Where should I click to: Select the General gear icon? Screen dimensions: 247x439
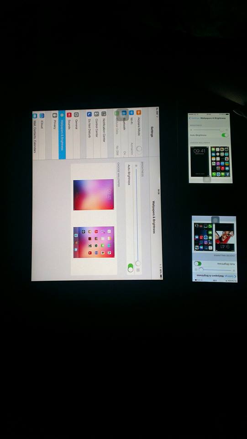point(76,114)
